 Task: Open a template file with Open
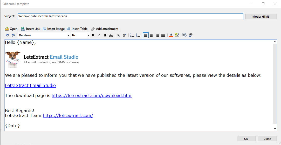(x=11, y=29)
